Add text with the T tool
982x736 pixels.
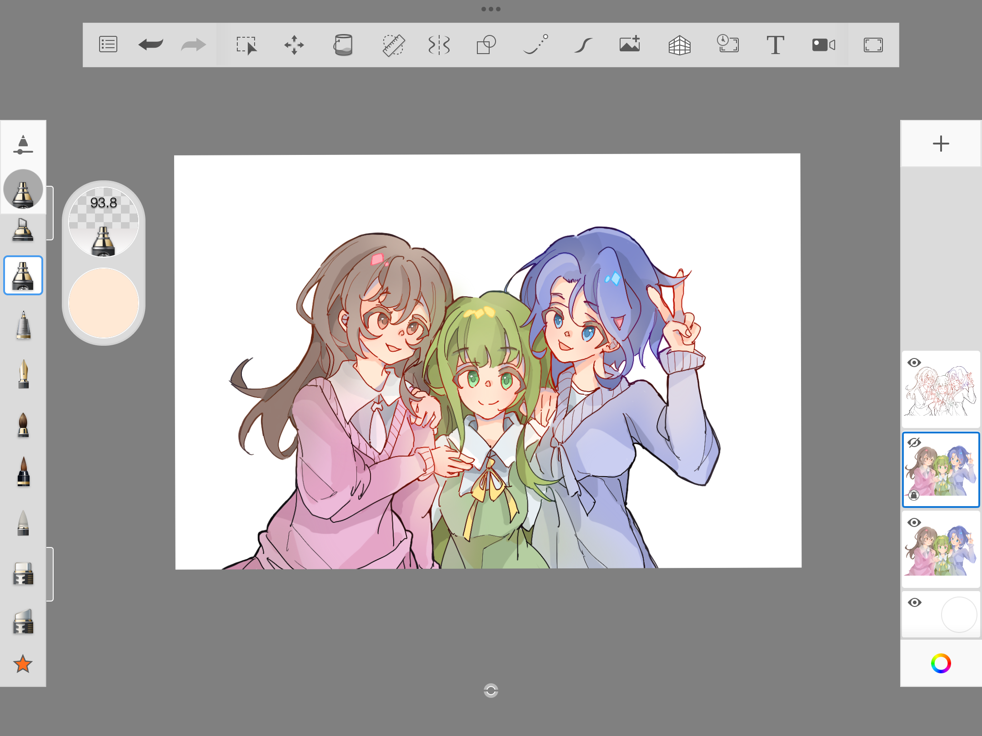point(775,45)
